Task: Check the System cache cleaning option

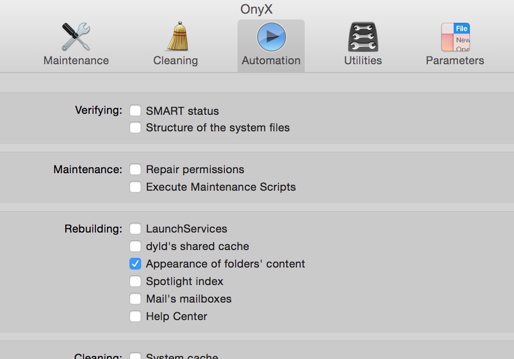Action: pyautogui.click(x=135, y=356)
